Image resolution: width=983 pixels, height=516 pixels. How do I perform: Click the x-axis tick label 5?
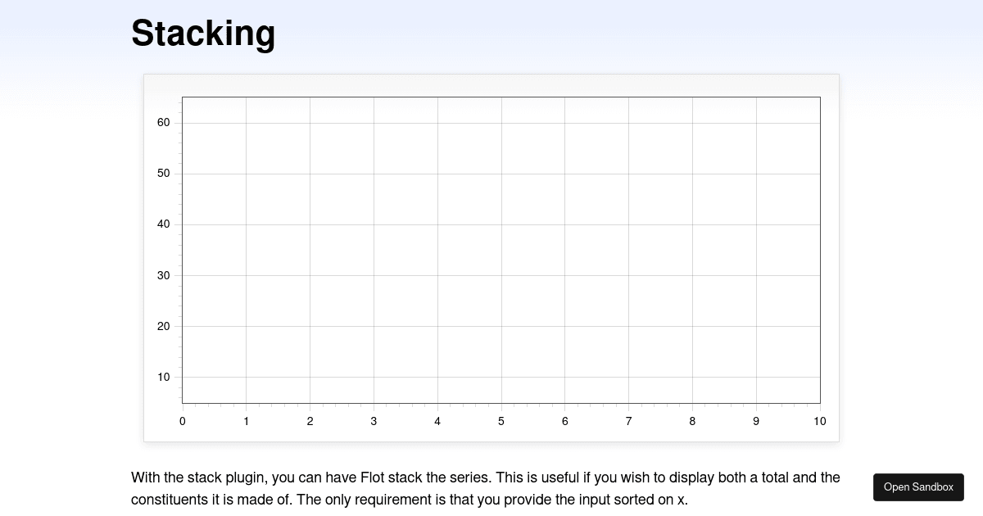coord(501,421)
